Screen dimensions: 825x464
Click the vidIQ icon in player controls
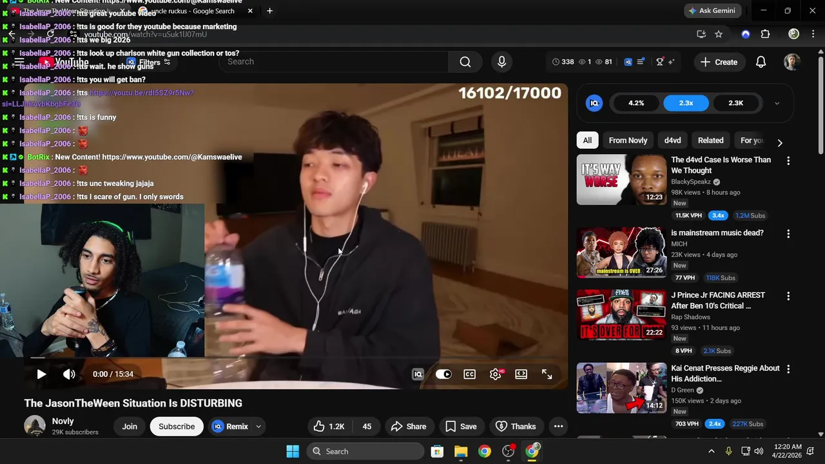click(x=418, y=374)
